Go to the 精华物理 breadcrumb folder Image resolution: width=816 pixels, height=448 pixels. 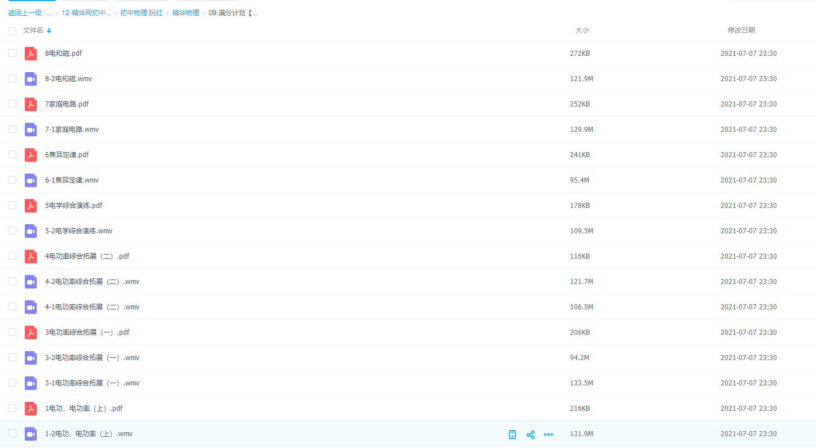click(186, 13)
